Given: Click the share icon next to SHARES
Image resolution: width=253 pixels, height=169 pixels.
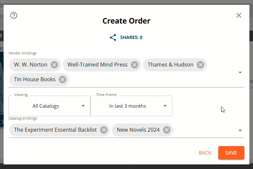Looking at the screenshot, I should point(113,37).
